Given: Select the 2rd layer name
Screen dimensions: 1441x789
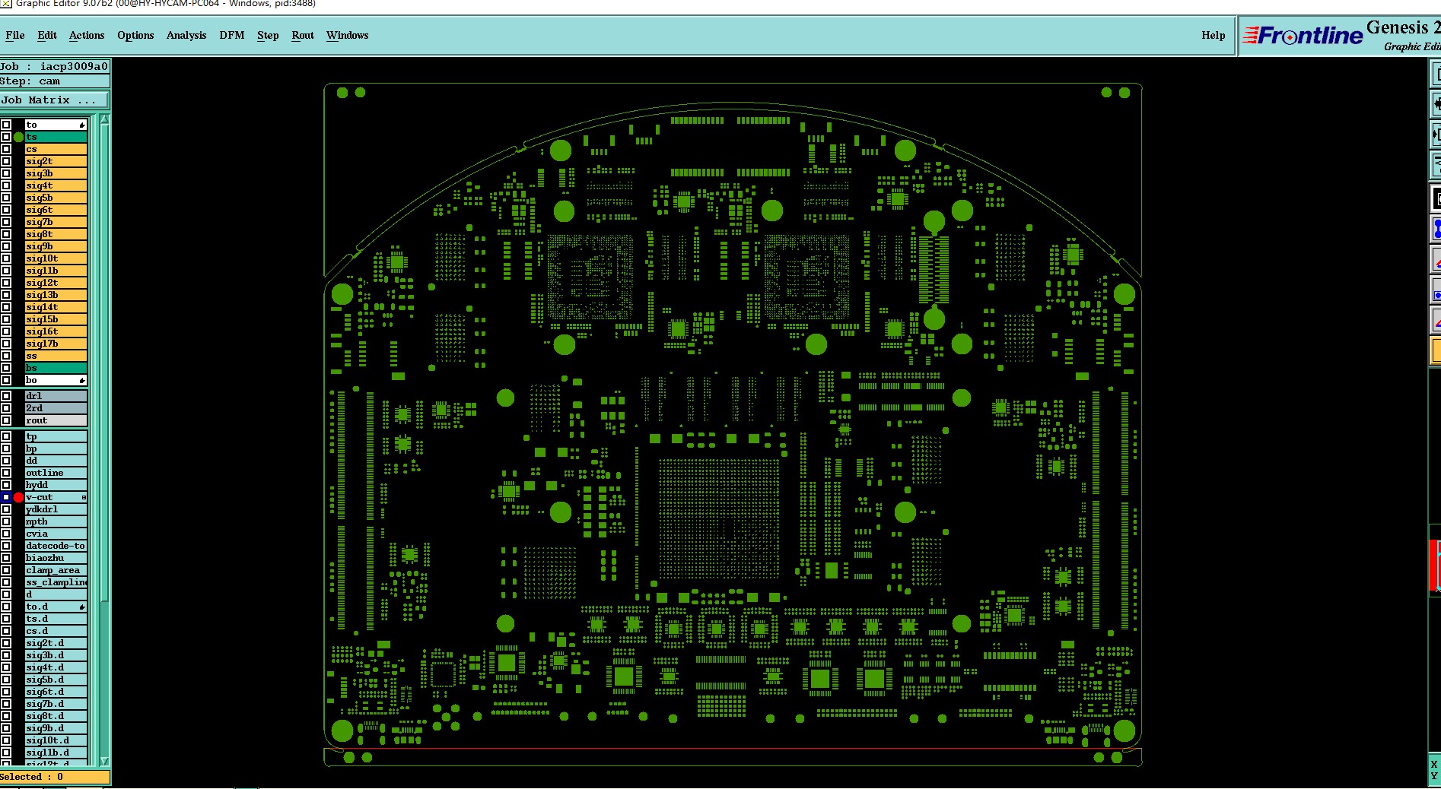Looking at the screenshot, I should (56, 408).
